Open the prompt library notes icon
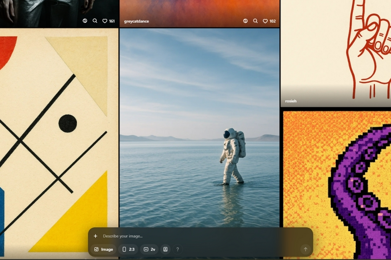 (165, 249)
